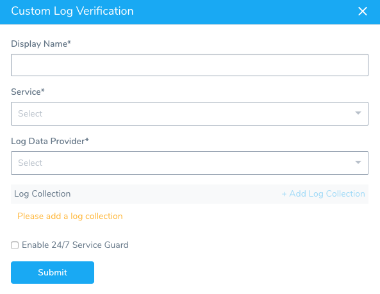Click the Log Data Provider caret arrow

[x=358, y=162]
